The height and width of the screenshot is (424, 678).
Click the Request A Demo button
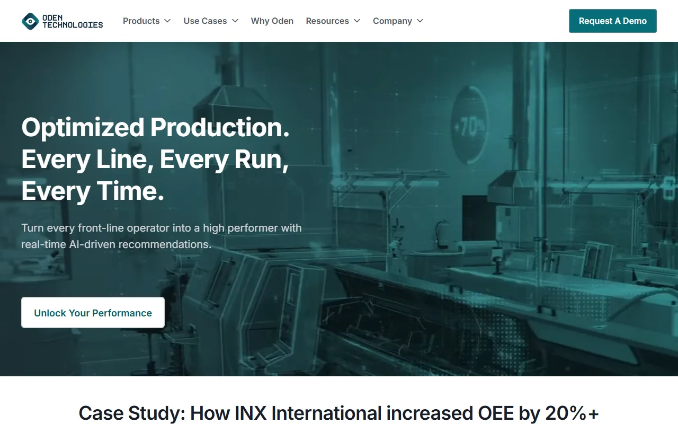[x=613, y=21]
